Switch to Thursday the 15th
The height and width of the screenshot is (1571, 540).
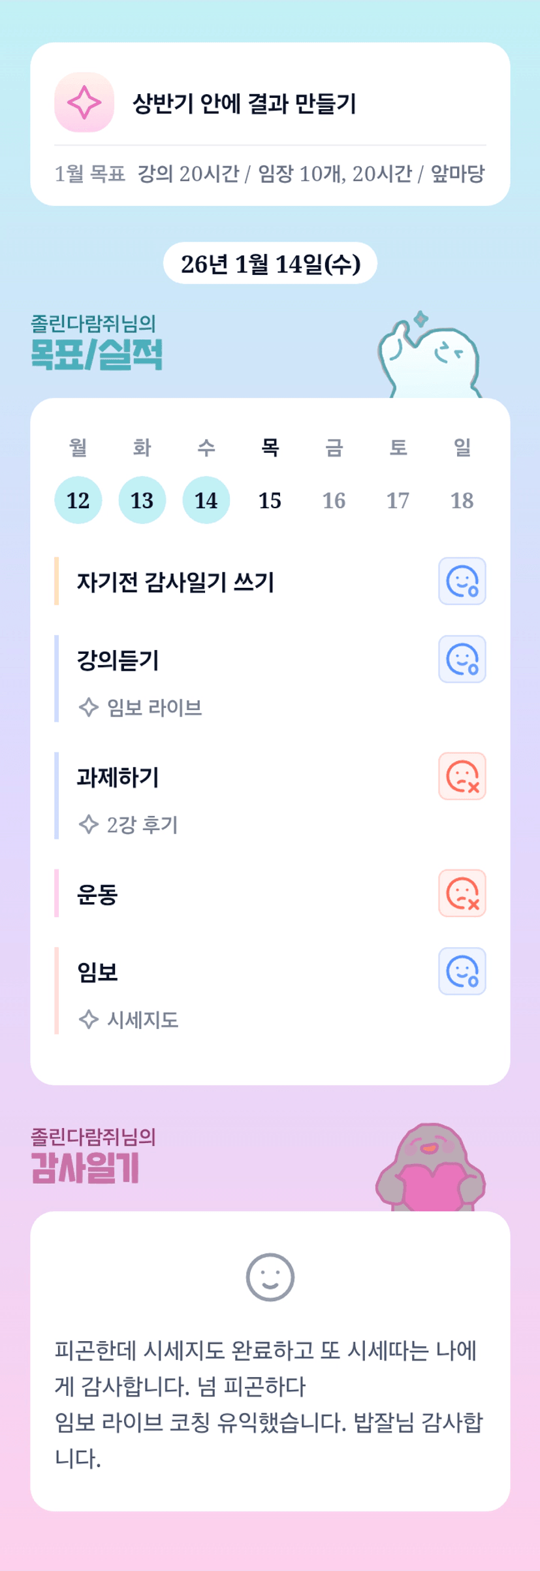pos(270,500)
